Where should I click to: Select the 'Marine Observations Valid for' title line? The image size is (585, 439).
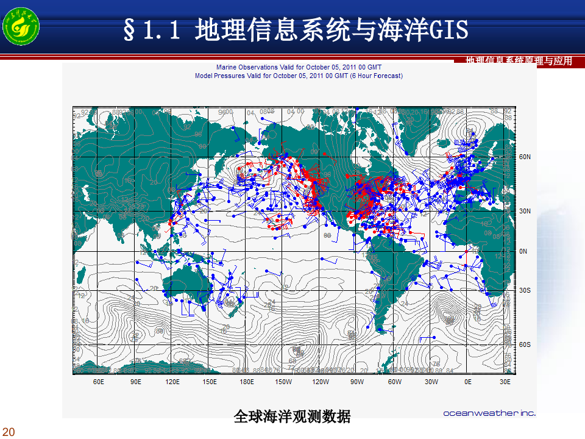pos(299,67)
